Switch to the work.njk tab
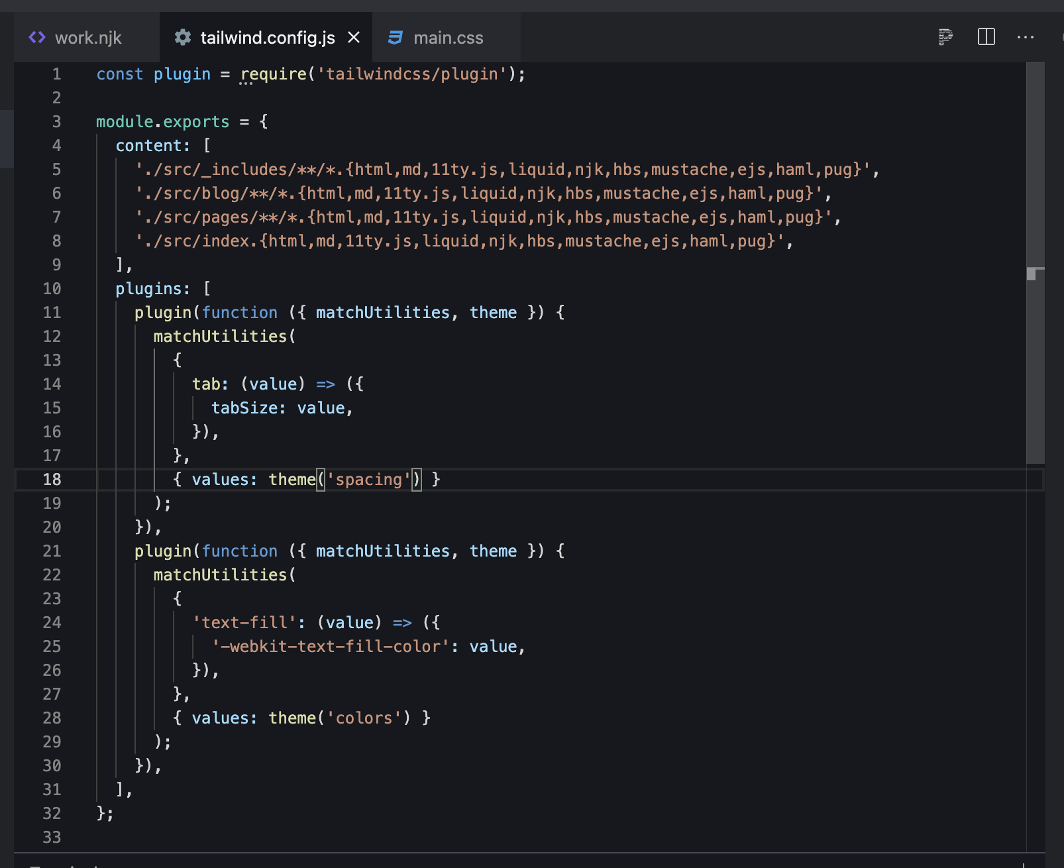1064x868 pixels. click(88, 38)
